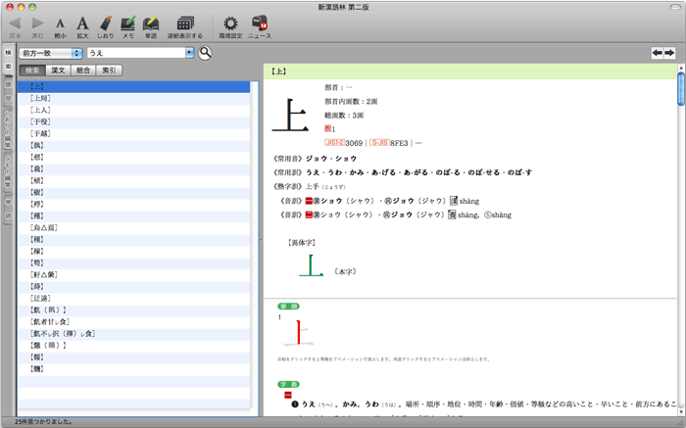Click the green 字義 meaning badge
This screenshot has height=428, width=686.
288,384
